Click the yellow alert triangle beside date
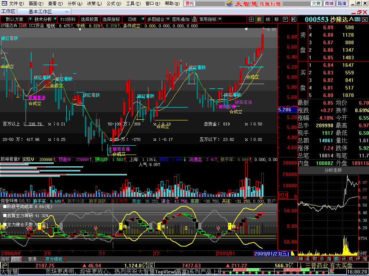This screenshot has width=369, height=276. click(x=293, y=253)
